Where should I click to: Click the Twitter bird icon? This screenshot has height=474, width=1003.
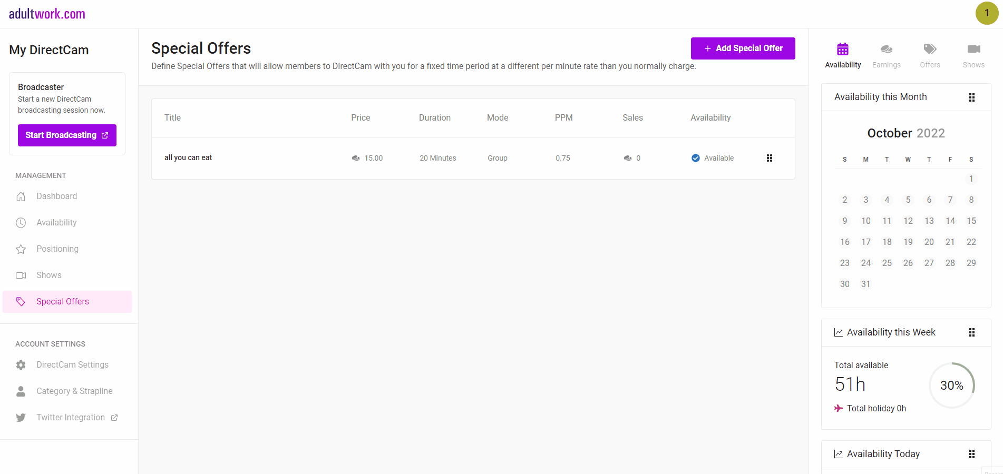pyautogui.click(x=21, y=418)
